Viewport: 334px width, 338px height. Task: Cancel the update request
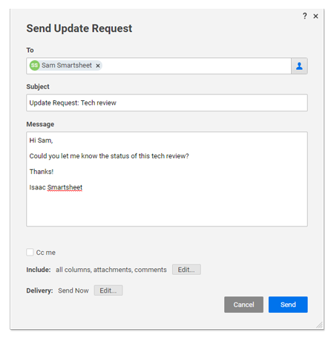pyautogui.click(x=243, y=305)
